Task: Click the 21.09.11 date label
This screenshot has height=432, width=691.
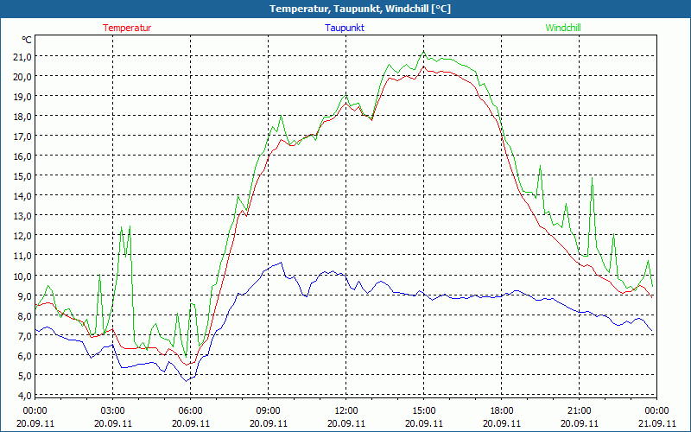Action: pyautogui.click(x=656, y=423)
